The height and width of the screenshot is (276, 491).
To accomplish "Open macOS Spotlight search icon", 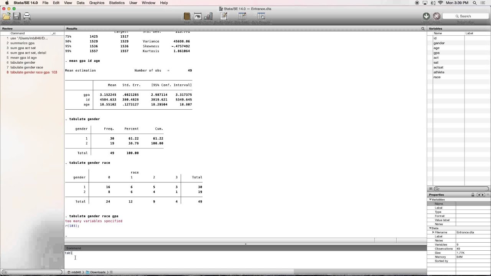I will click(x=475, y=3).
